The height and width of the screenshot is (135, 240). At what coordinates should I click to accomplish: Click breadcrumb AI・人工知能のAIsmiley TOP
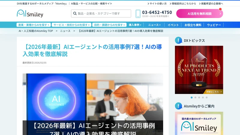(x=36, y=31)
